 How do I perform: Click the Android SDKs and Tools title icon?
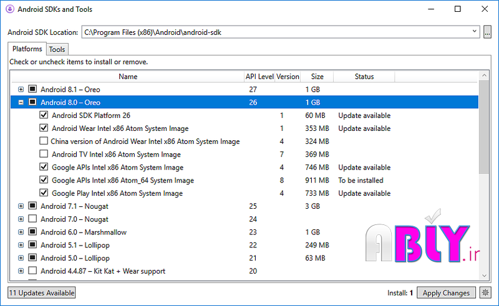tap(10, 9)
